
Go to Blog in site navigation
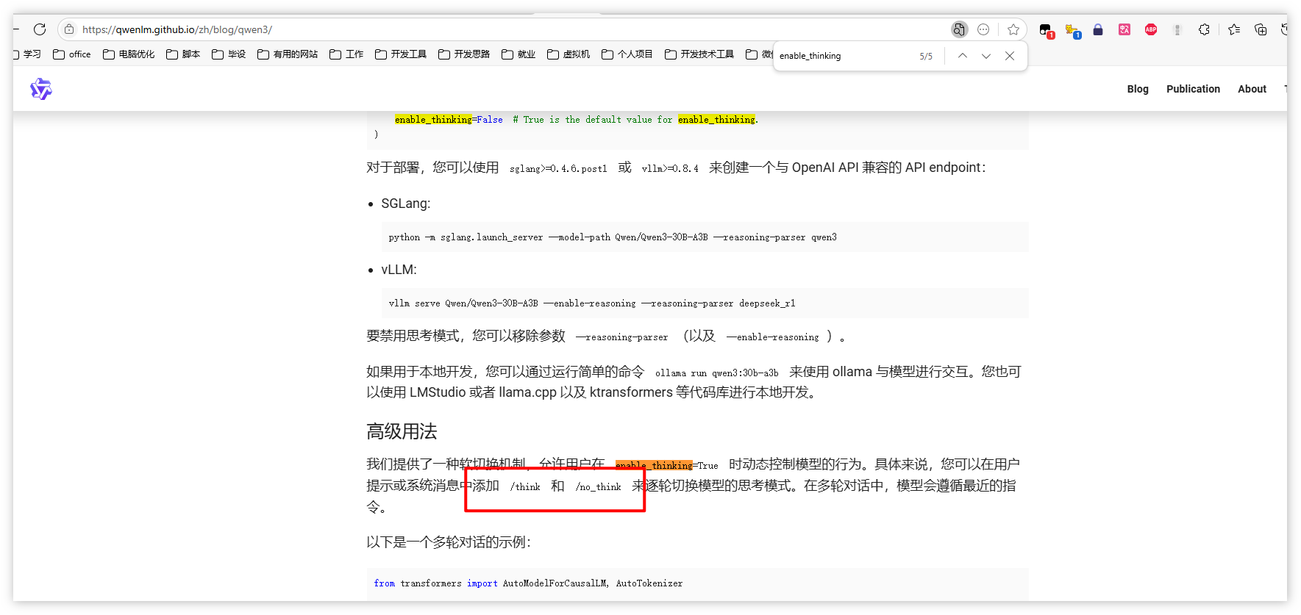point(1138,89)
